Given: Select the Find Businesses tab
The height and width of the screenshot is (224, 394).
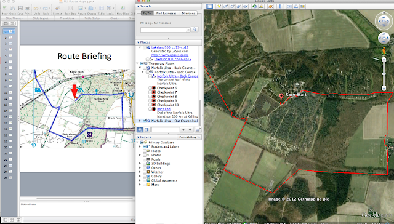Looking at the screenshot, I should 166,14.
